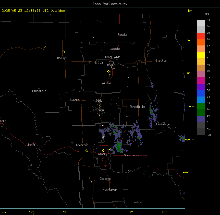Click the Cochrane label
220x215 pixels.
point(82,145)
